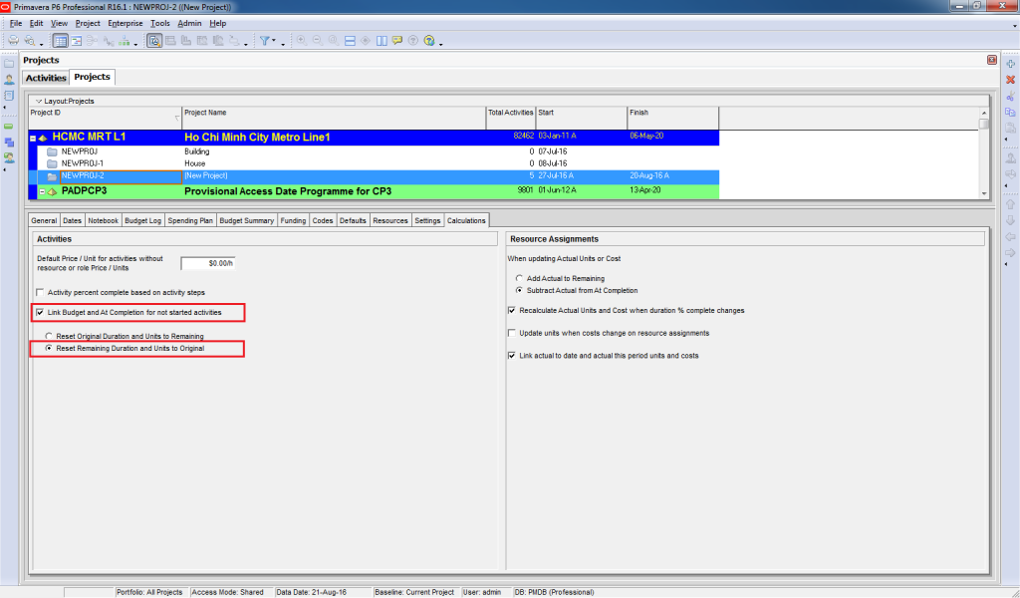
Task: Click the Print icon in the toolbar
Action: 13,41
